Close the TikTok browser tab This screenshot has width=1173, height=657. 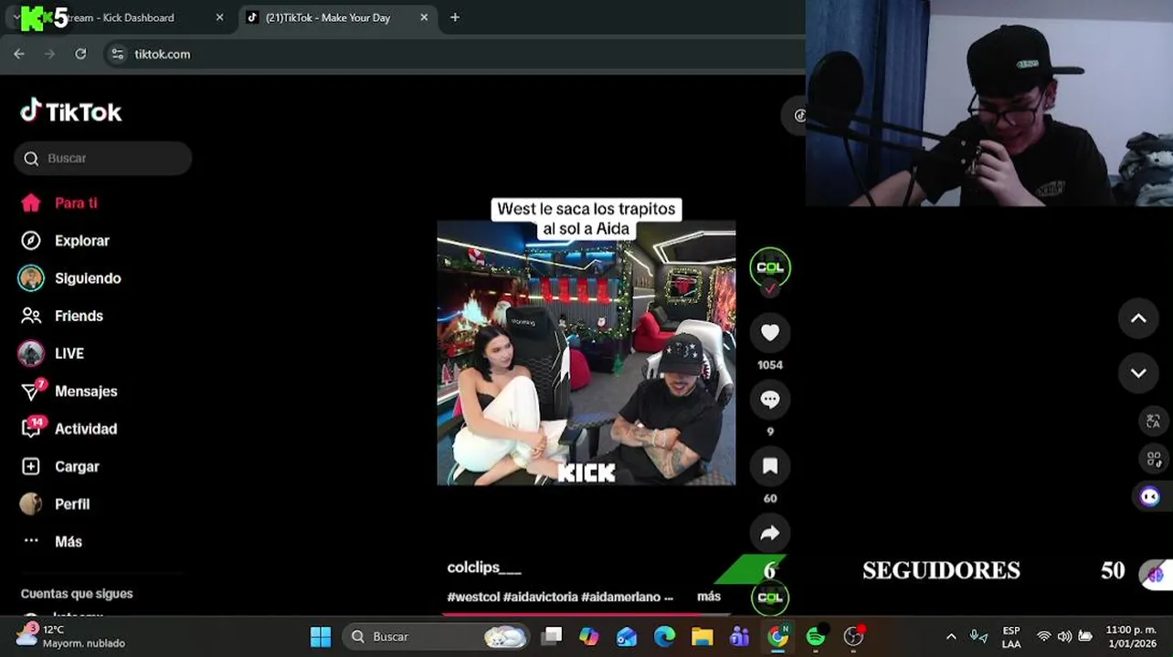point(424,17)
